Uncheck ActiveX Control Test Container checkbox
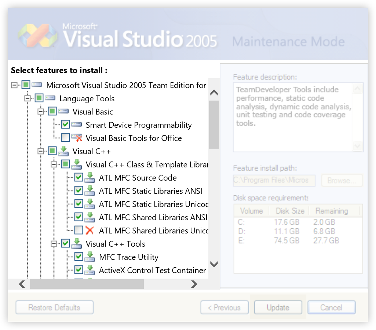Viewport: 376px width, 330px height. click(79, 269)
